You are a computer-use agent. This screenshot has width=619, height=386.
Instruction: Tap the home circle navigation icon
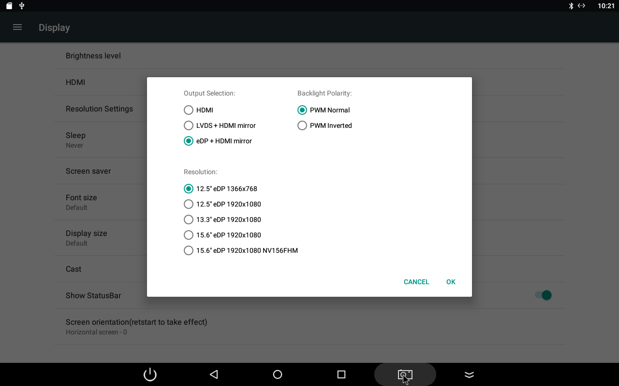pyautogui.click(x=278, y=374)
